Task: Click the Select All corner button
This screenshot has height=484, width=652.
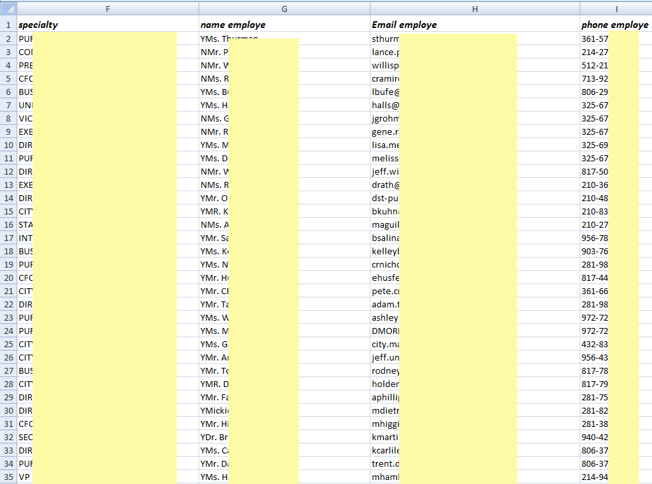Action: (9, 9)
